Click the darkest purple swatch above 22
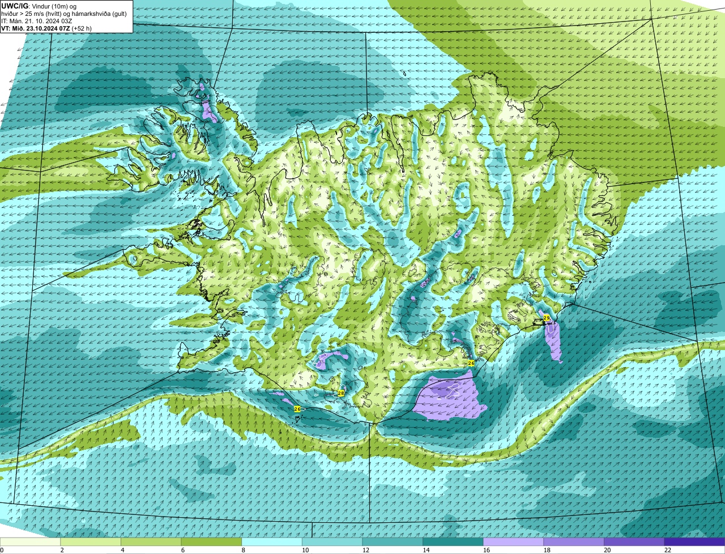 (694, 542)
